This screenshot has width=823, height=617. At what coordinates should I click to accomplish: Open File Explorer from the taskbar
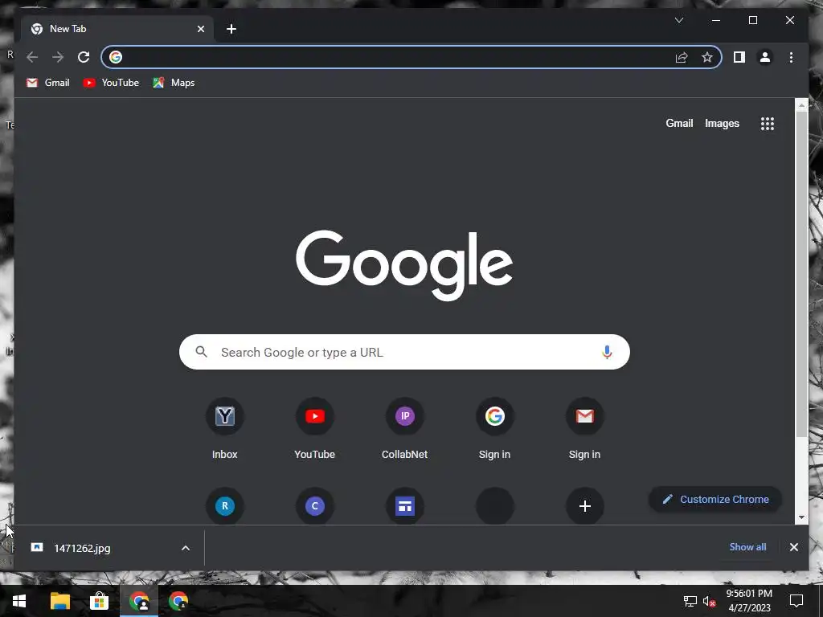59,601
